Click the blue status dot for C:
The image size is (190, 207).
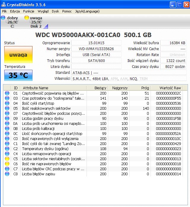click(3, 17)
